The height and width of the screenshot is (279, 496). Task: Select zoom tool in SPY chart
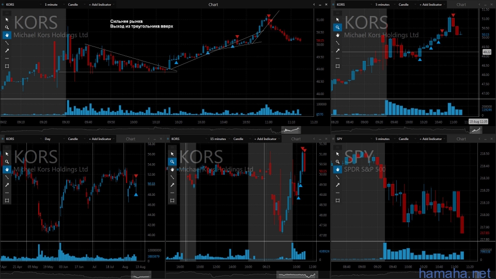click(x=337, y=162)
